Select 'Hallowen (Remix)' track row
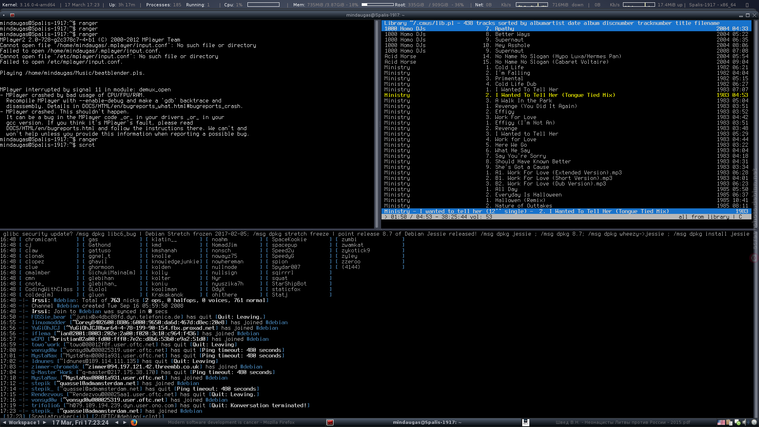Viewport: 759px width, 427px height. 566,200
